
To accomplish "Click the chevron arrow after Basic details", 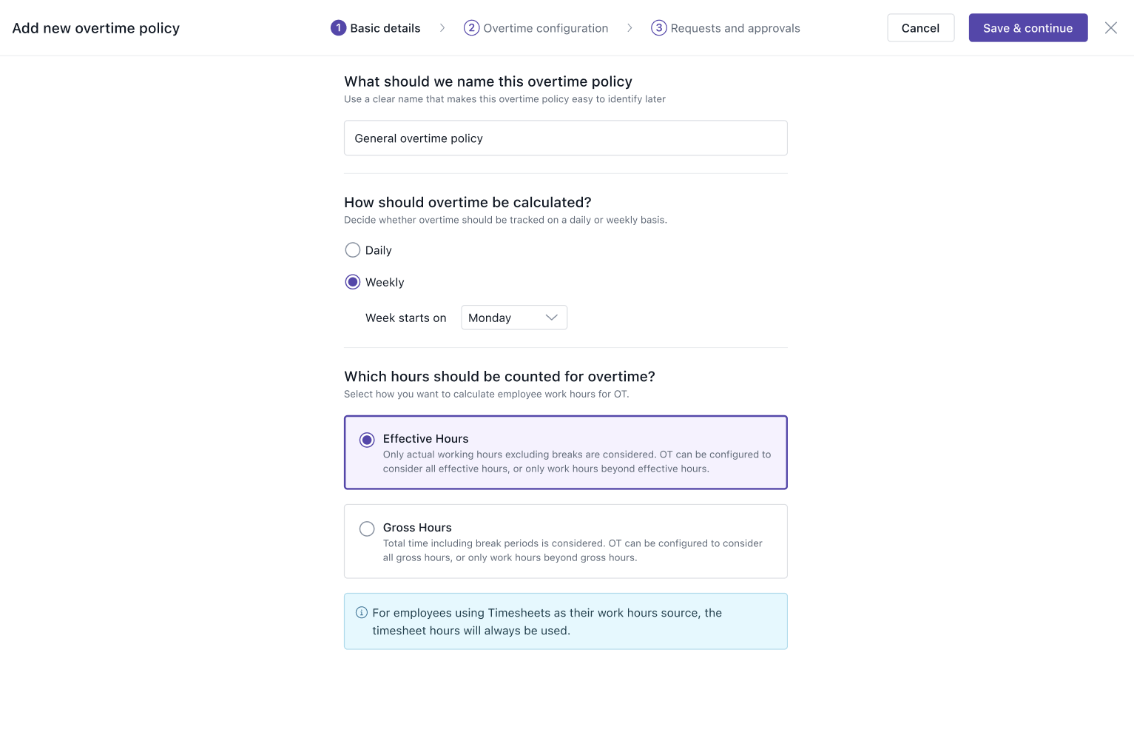I will tap(442, 28).
